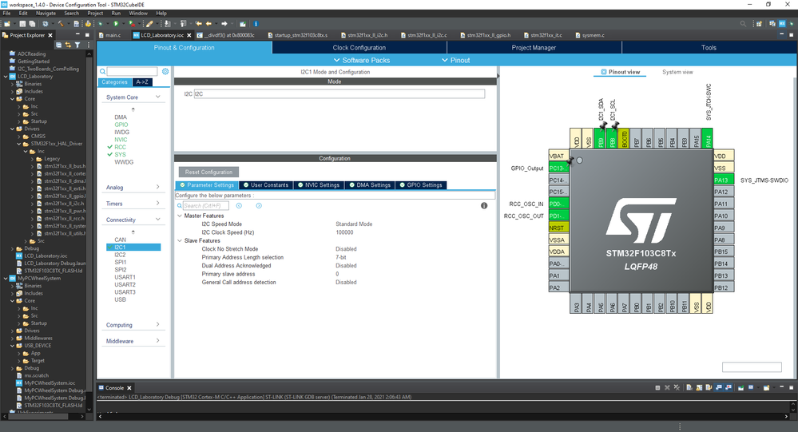Click the PD0 RCC_OSC_IN pin

[558, 204]
